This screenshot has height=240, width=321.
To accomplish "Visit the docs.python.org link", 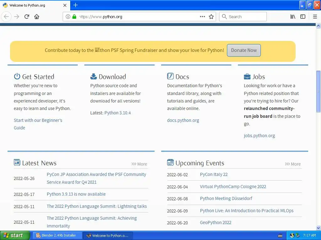I will tap(183, 120).
